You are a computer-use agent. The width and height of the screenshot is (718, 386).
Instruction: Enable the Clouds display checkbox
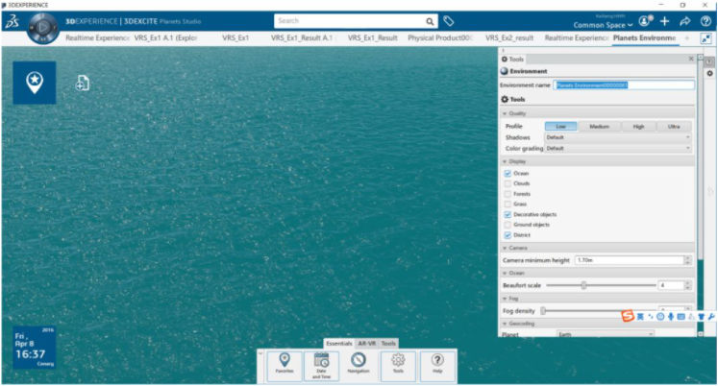508,183
